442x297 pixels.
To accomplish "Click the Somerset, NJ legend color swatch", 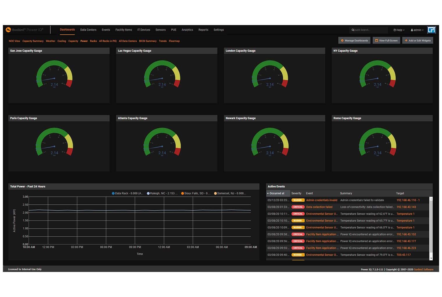I will pos(215,193).
